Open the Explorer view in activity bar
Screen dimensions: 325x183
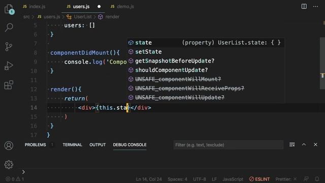[9, 9]
